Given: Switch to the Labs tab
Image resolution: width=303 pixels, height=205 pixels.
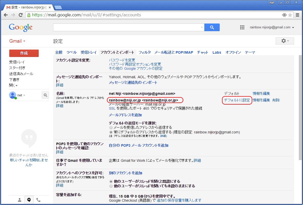Looking at the screenshot, I should coord(217,52).
